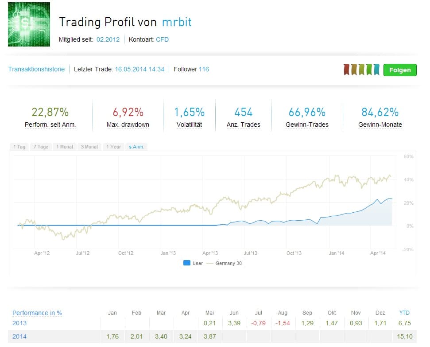Open the Transaktionshistorie link
The image size is (430, 347).
[36, 69]
